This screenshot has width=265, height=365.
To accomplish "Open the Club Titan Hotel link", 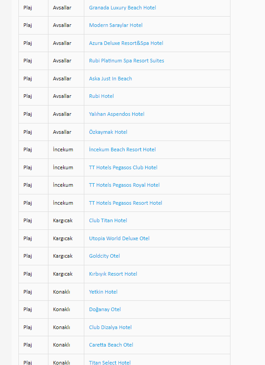I will click(x=108, y=220).
